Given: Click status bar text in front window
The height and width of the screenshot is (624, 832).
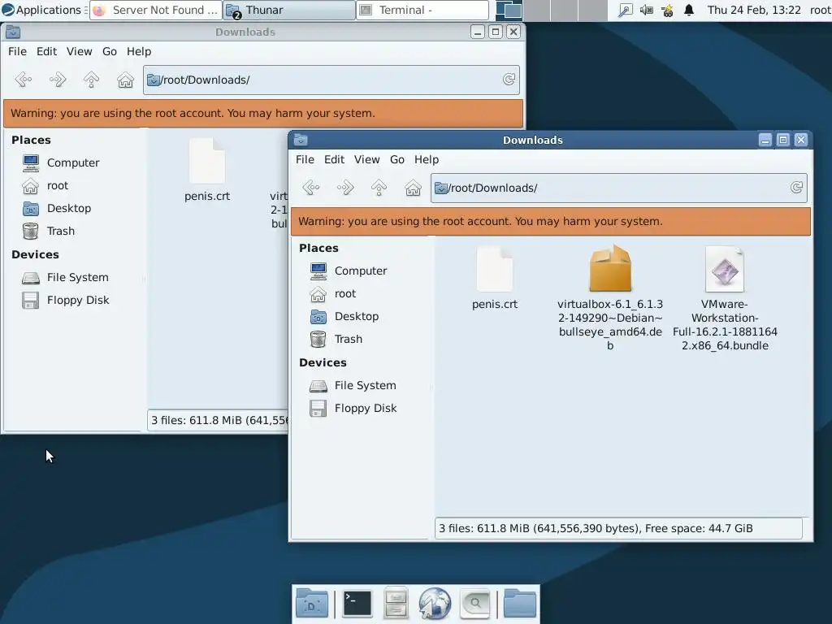Looking at the screenshot, I should (596, 528).
